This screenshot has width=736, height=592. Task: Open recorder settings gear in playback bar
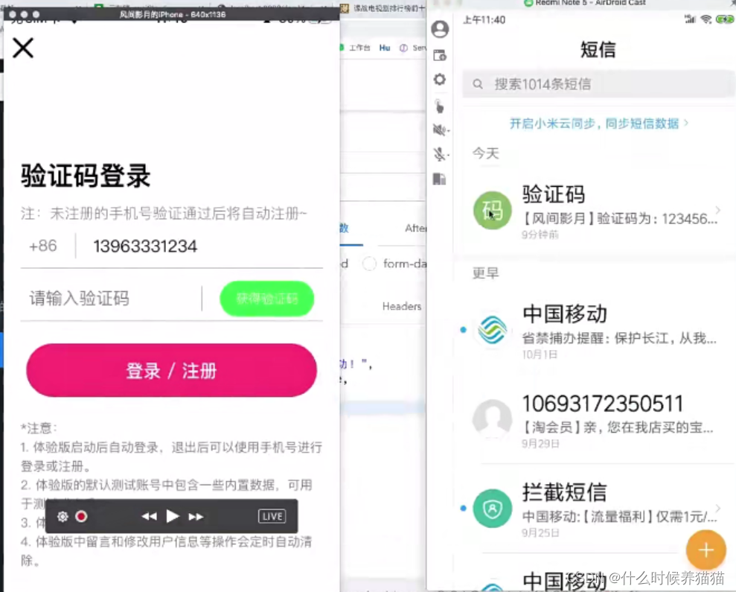pos(63,516)
